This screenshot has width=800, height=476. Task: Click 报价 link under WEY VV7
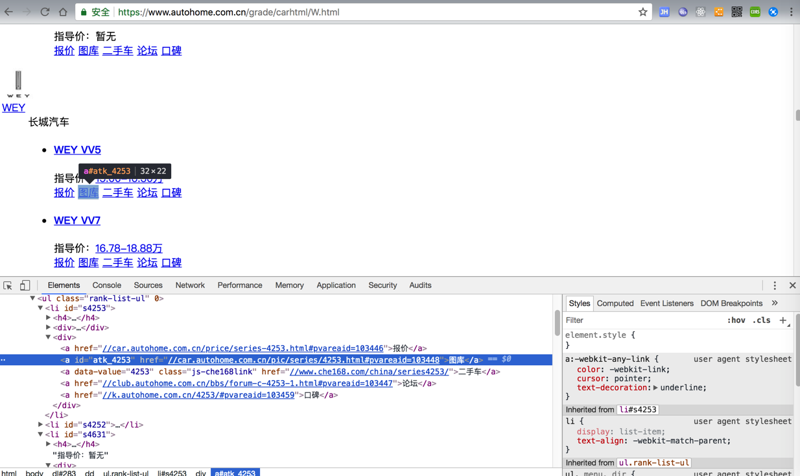click(x=64, y=263)
